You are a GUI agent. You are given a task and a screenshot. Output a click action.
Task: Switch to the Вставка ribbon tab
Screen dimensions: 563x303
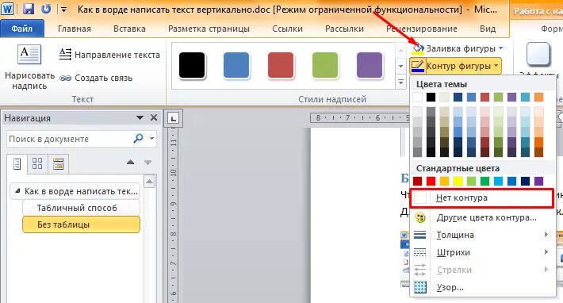point(129,29)
